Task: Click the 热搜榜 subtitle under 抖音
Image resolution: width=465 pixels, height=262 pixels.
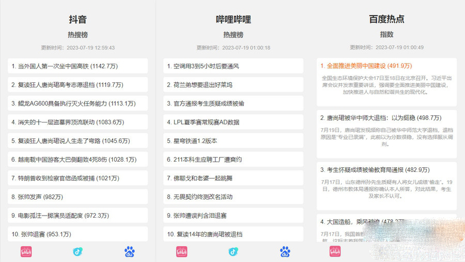Action: click(78, 34)
